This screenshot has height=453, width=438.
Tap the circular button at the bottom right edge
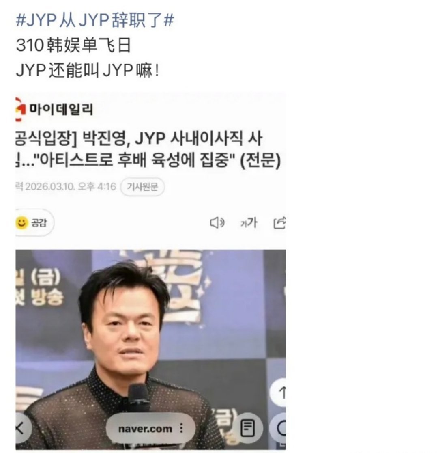click(278, 428)
